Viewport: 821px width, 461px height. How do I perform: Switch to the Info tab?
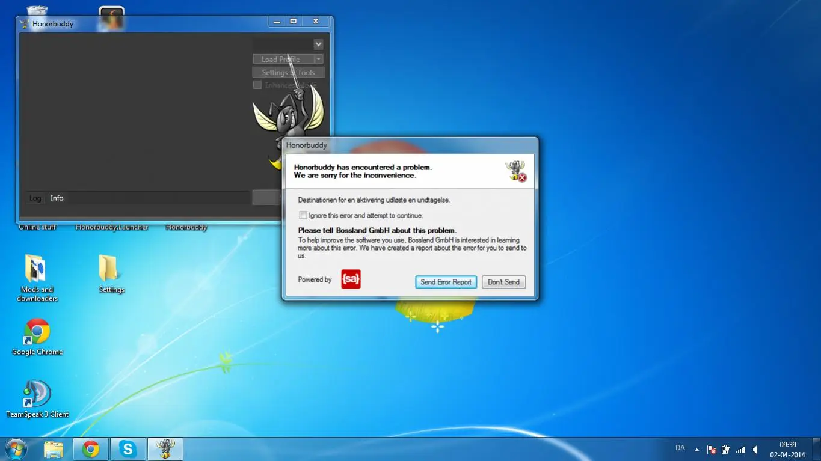tap(57, 198)
